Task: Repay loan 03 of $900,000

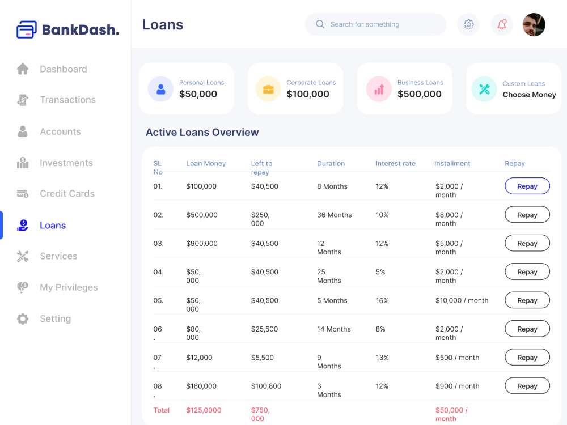Action: [x=527, y=243]
